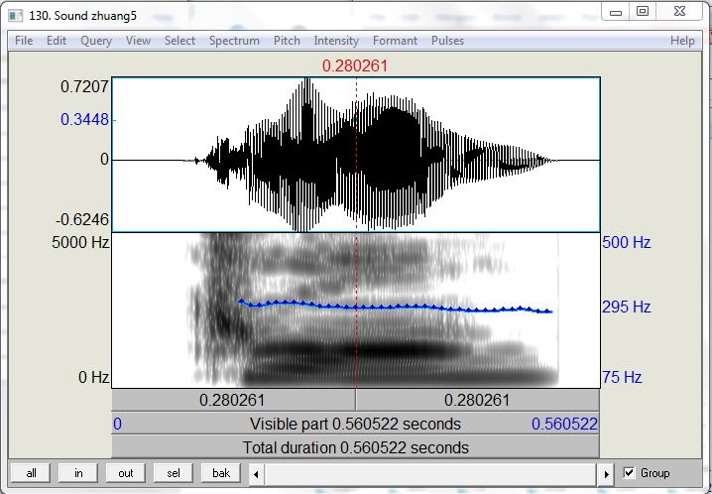Play the Total duration bar
Viewport: 712px width, 494px height.
click(x=356, y=447)
